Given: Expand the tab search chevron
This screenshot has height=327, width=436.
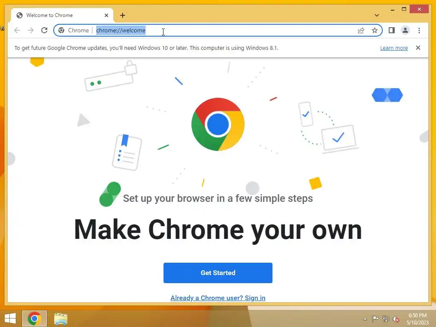Looking at the screenshot, I should point(377,15).
